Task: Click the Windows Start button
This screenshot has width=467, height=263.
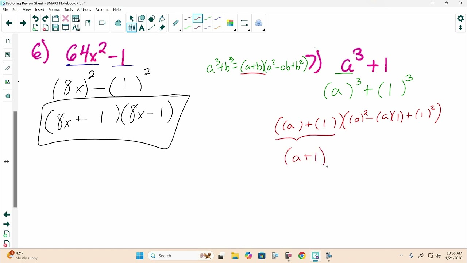Action: pyautogui.click(x=140, y=256)
